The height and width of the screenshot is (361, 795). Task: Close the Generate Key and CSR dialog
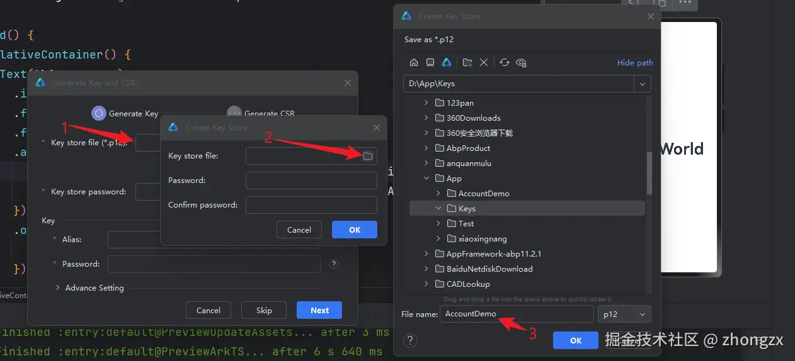click(348, 83)
